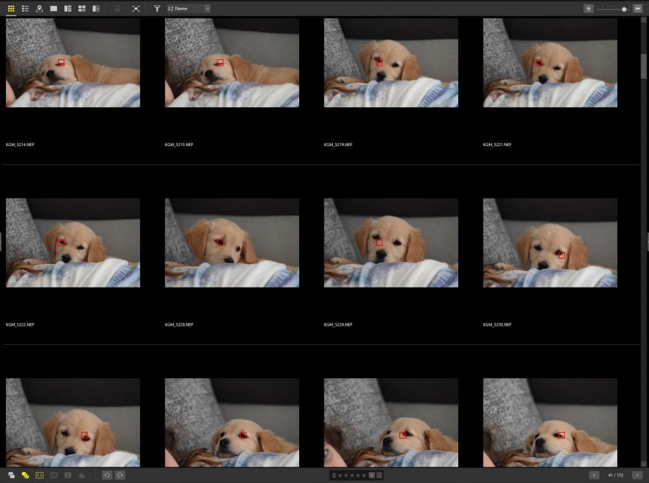Rotate image counterclockwise
The width and height of the screenshot is (649, 483).
point(107,475)
